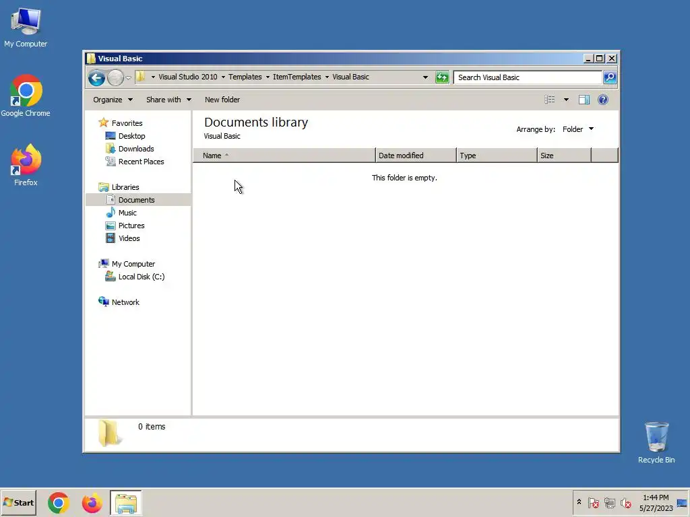Sort by Name column header
This screenshot has width=690, height=517.
(x=284, y=156)
